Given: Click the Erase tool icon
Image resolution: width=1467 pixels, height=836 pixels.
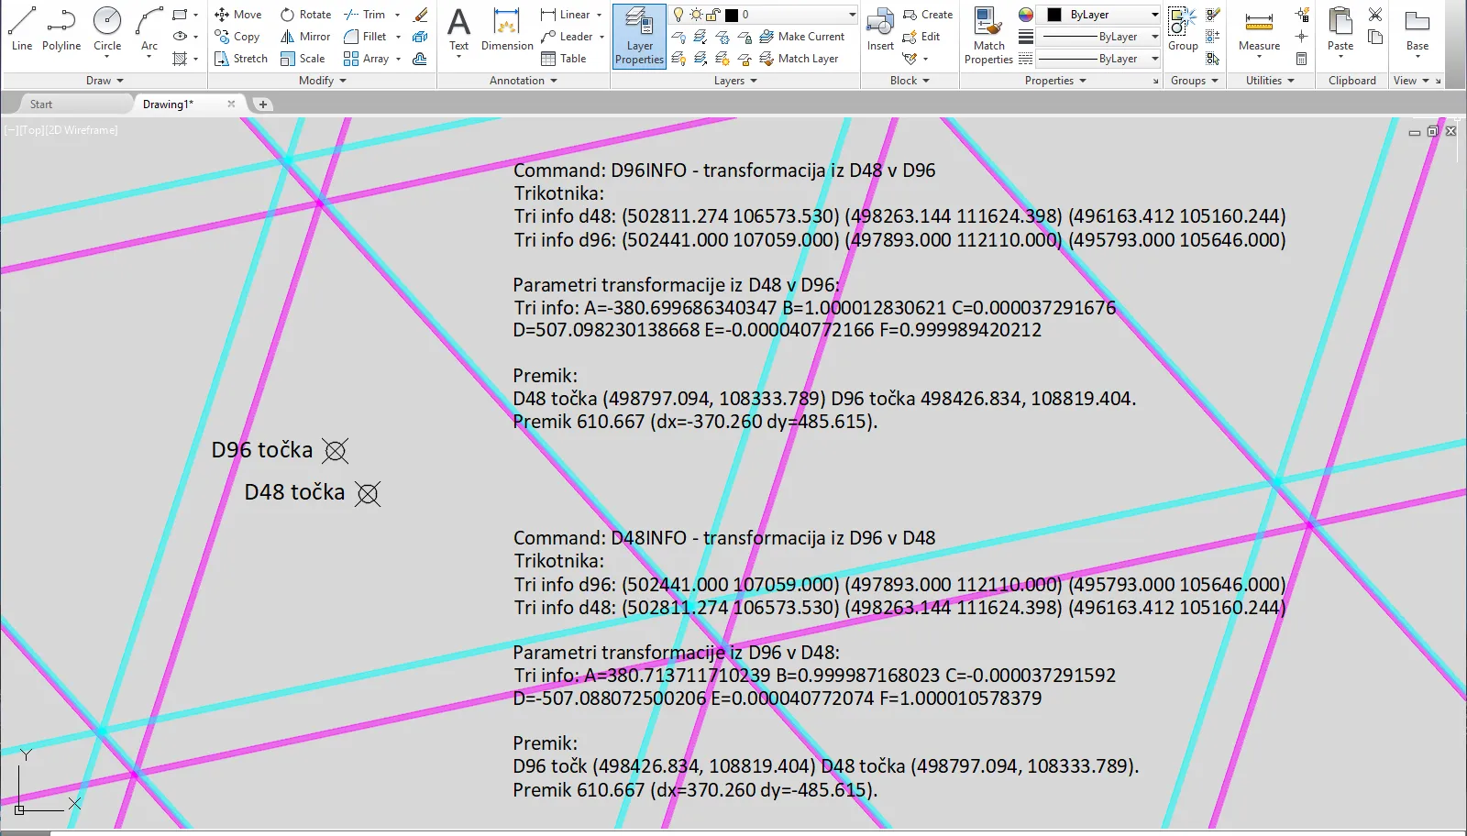Looking at the screenshot, I should click(421, 15).
